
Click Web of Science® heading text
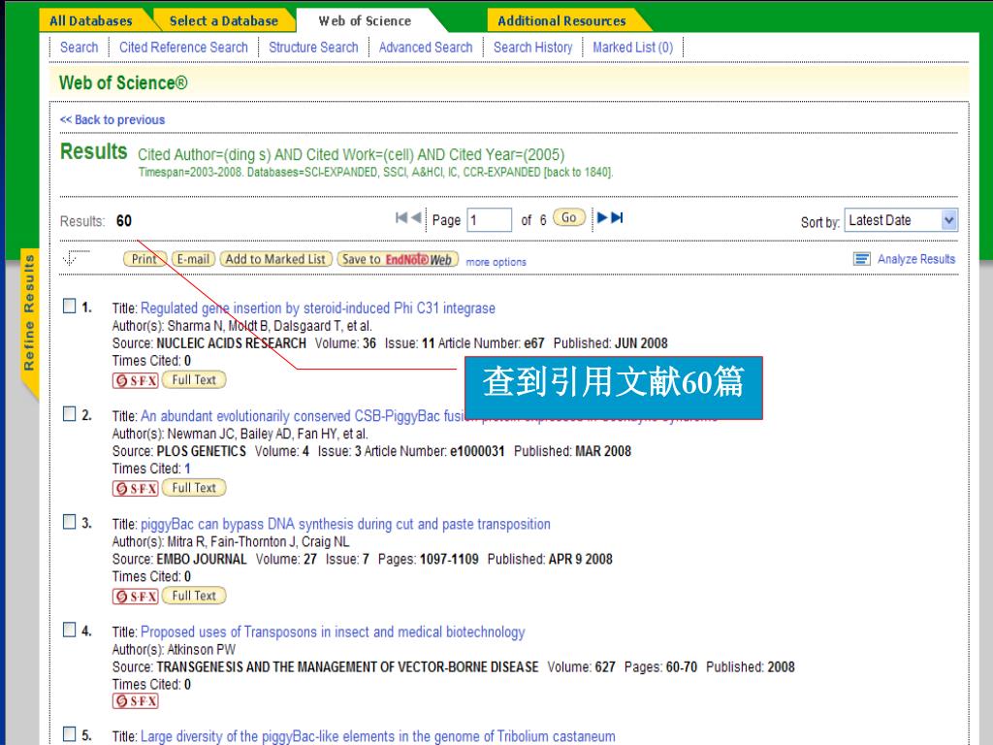[123, 83]
